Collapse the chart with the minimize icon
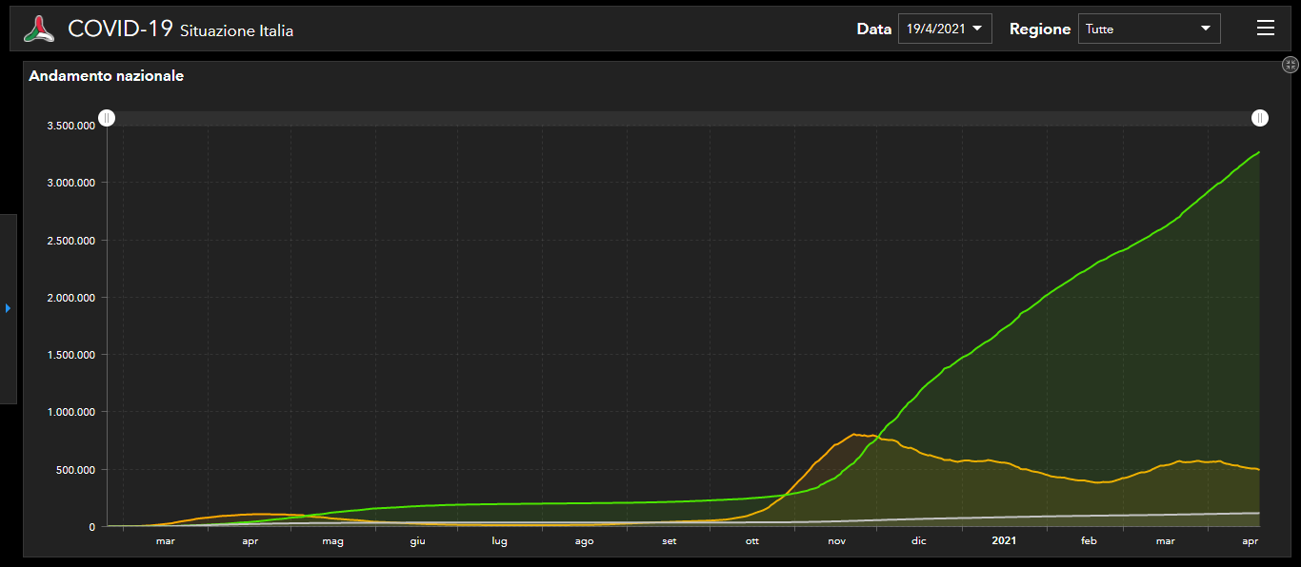1301x567 pixels. [1290, 65]
